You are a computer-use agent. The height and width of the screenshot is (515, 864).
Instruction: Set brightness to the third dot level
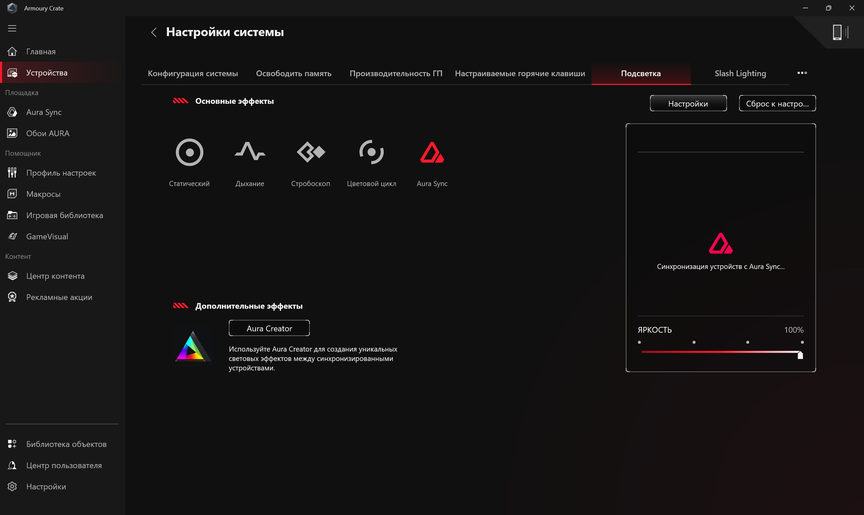(x=748, y=342)
